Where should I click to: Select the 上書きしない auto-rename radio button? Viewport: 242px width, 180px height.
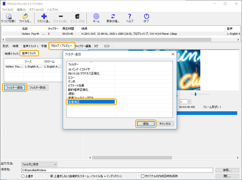(x=52, y=176)
